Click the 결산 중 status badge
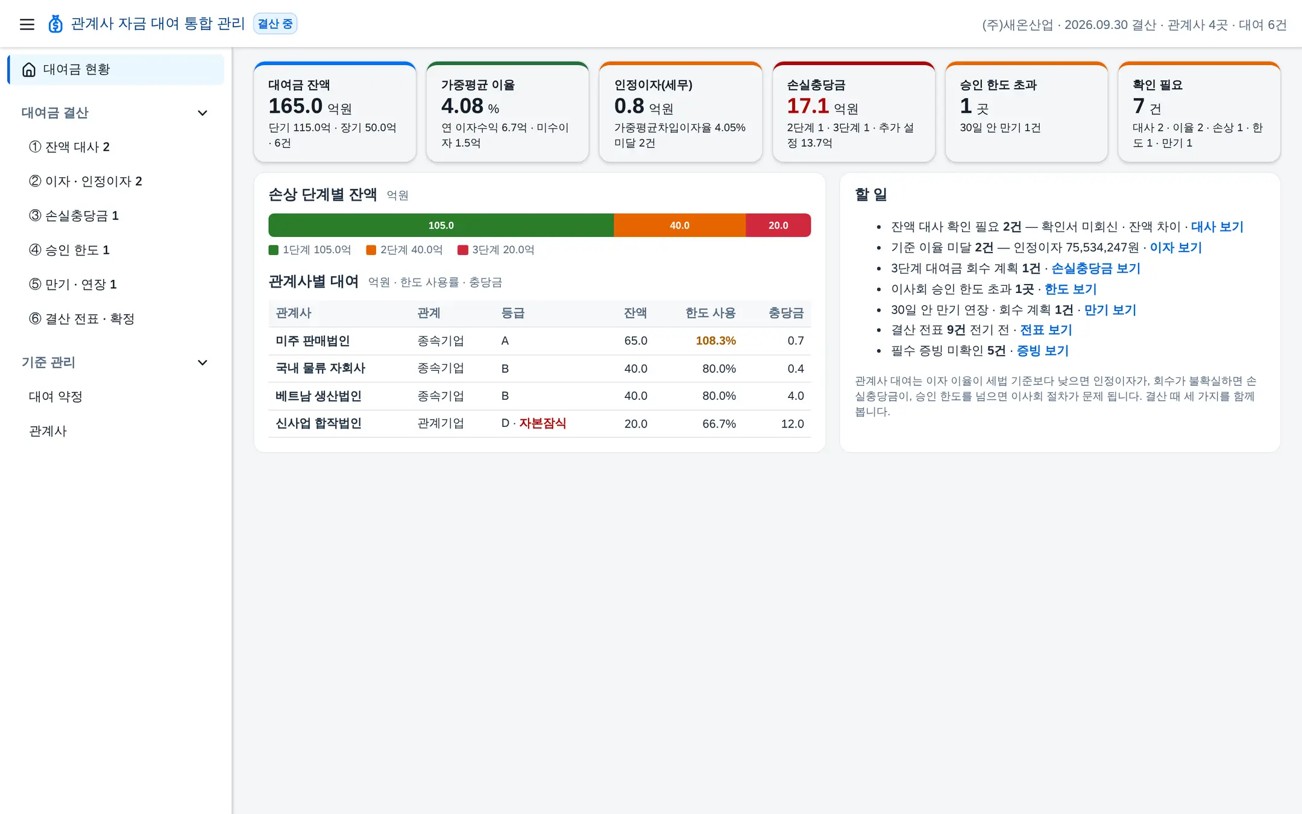Viewport: 1302px width, 814px height. pyautogui.click(x=275, y=24)
